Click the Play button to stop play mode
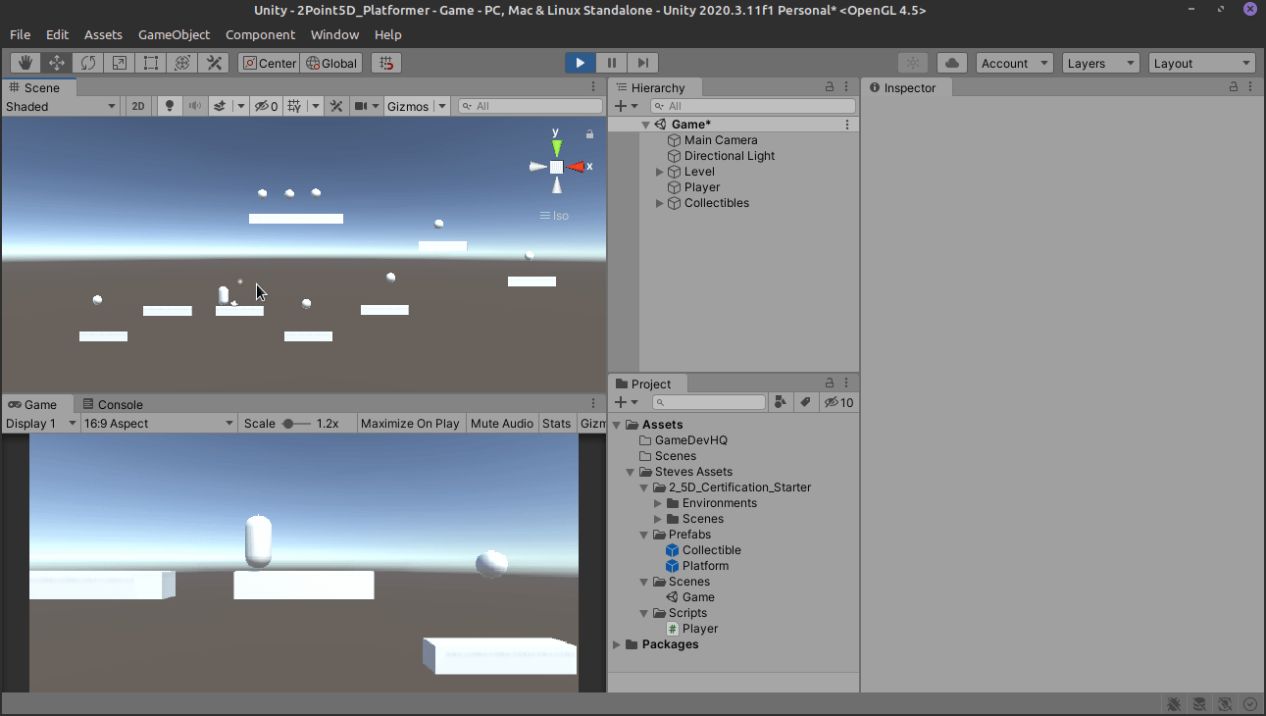Screen dimensions: 1266x716 tap(579, 62)
